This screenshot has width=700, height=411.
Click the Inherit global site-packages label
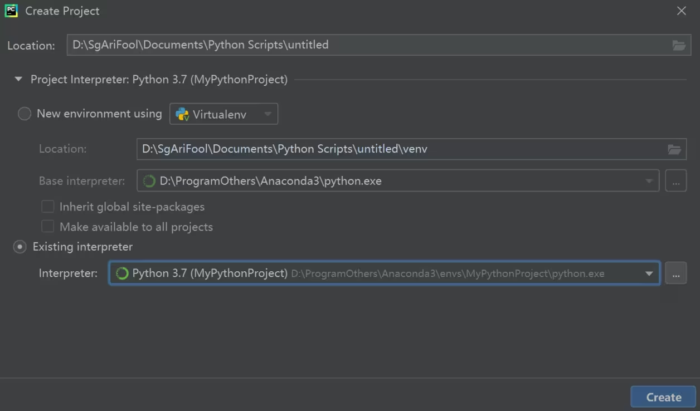(132, 207)
